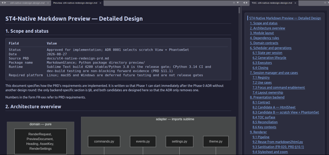
Task: Close the st4-native-redesign-design.md source tab
Action: coord(48,3)
